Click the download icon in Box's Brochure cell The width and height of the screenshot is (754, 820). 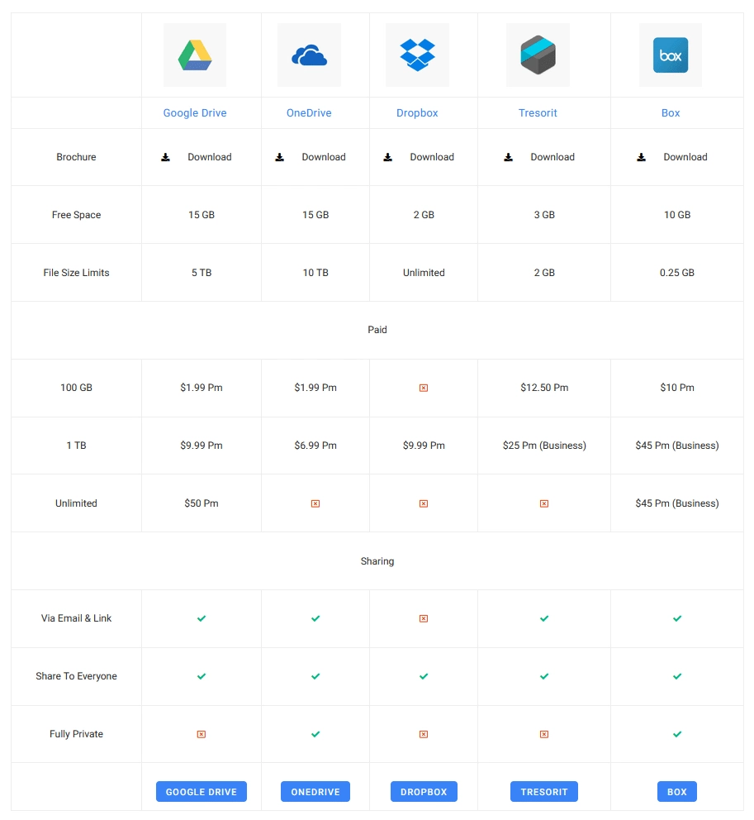pos(642,156)
